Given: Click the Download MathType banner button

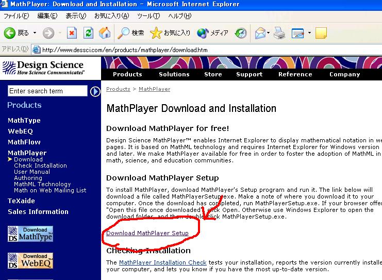Looking at the screenshot, I should coord(30,234).
